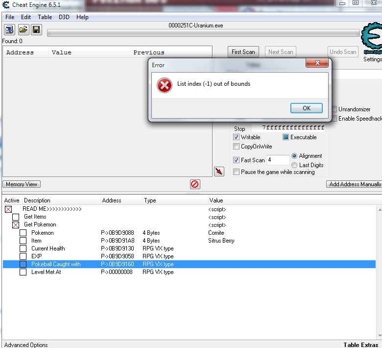Click the red arrow add-to-list icon
Screen dimensions: 382x348
coord(219,172)
